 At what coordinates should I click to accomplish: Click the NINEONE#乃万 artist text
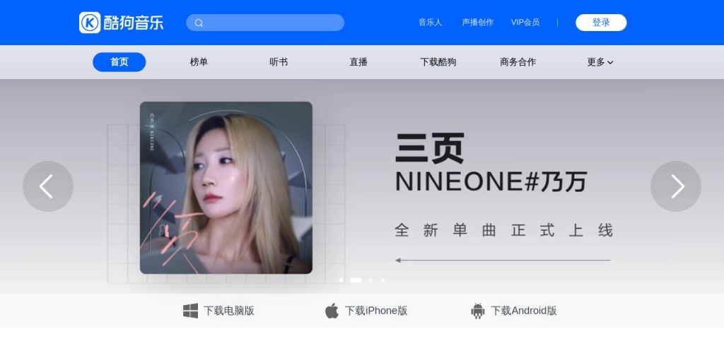click(x=491, y=182)
